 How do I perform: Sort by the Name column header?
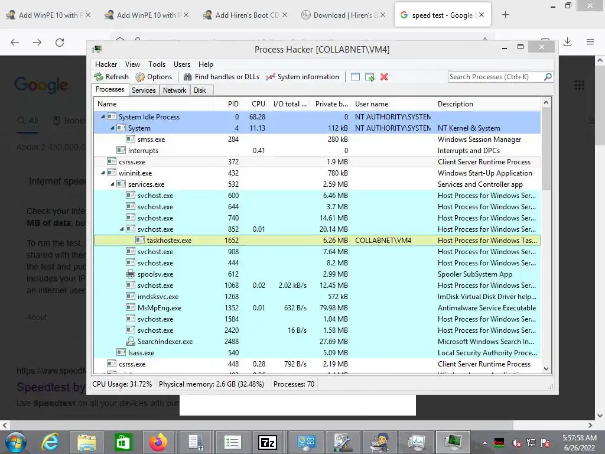[153, 104]
